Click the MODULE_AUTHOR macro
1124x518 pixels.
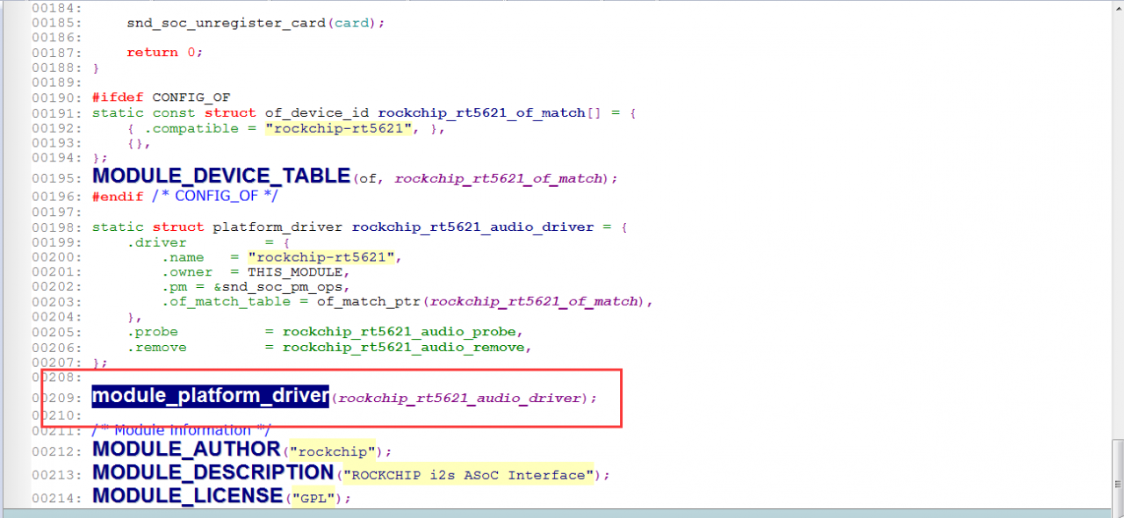point(186,450)
